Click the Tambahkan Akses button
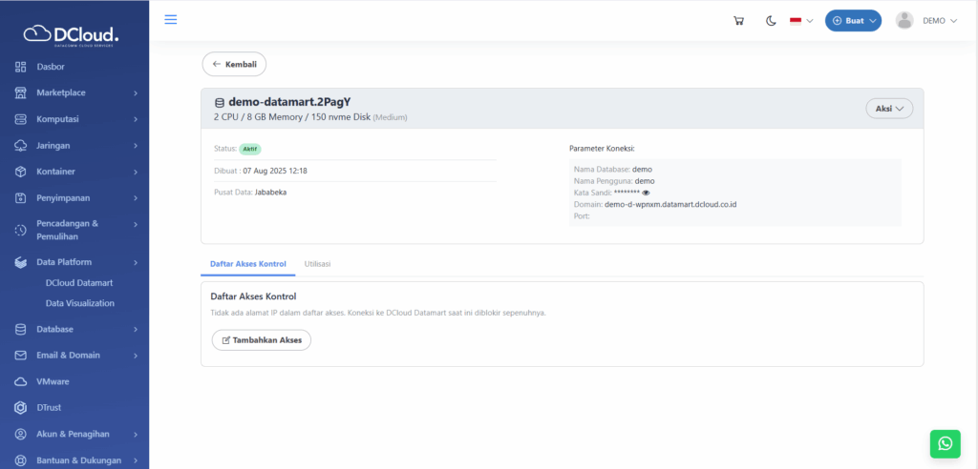This screenshot has height=469, width=978. tap(261, 339)
